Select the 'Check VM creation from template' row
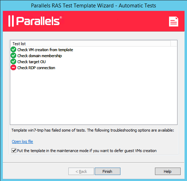Viewport: 187px width, 181px height. (45, 50)
